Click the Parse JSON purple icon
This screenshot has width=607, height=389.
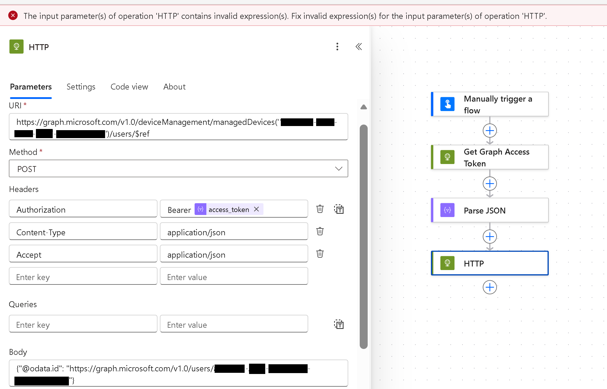[447, 210]
